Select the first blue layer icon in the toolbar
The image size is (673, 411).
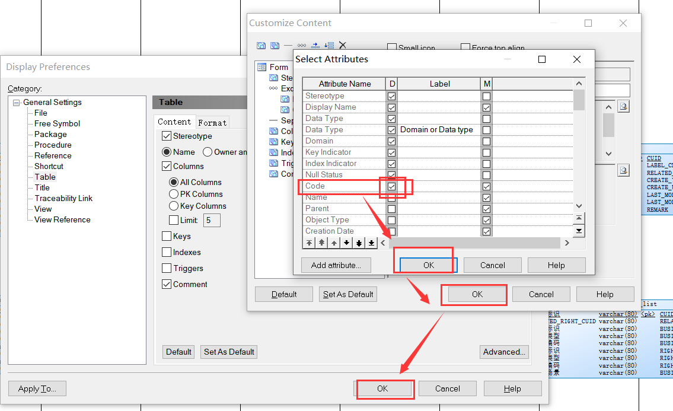click(261, 45)
